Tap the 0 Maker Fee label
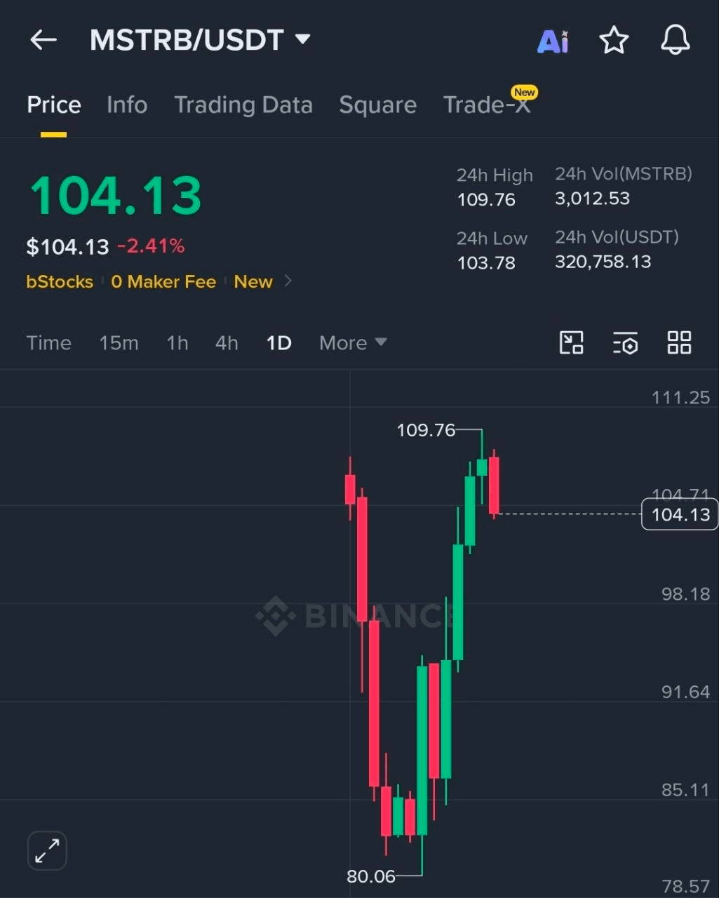Screen dimensions: 719x898 pos(163,281)
